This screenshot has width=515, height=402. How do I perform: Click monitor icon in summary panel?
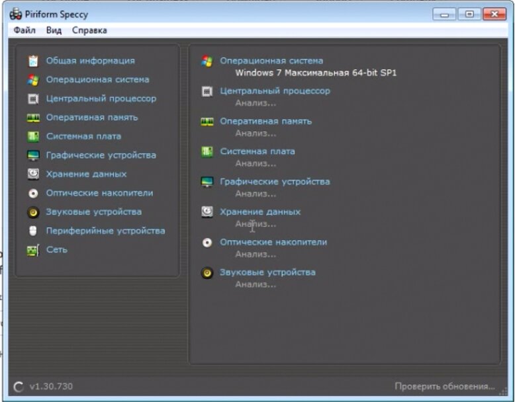207,182
